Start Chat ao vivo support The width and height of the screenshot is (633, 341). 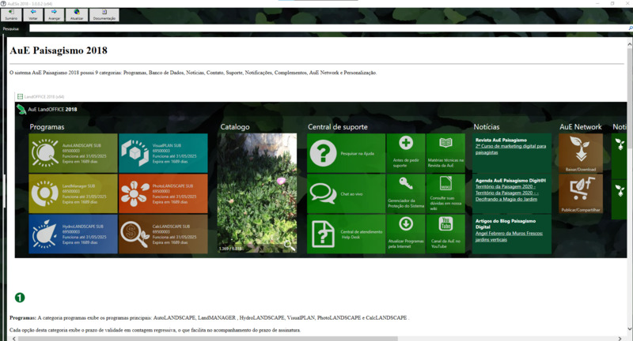(345, 193)
